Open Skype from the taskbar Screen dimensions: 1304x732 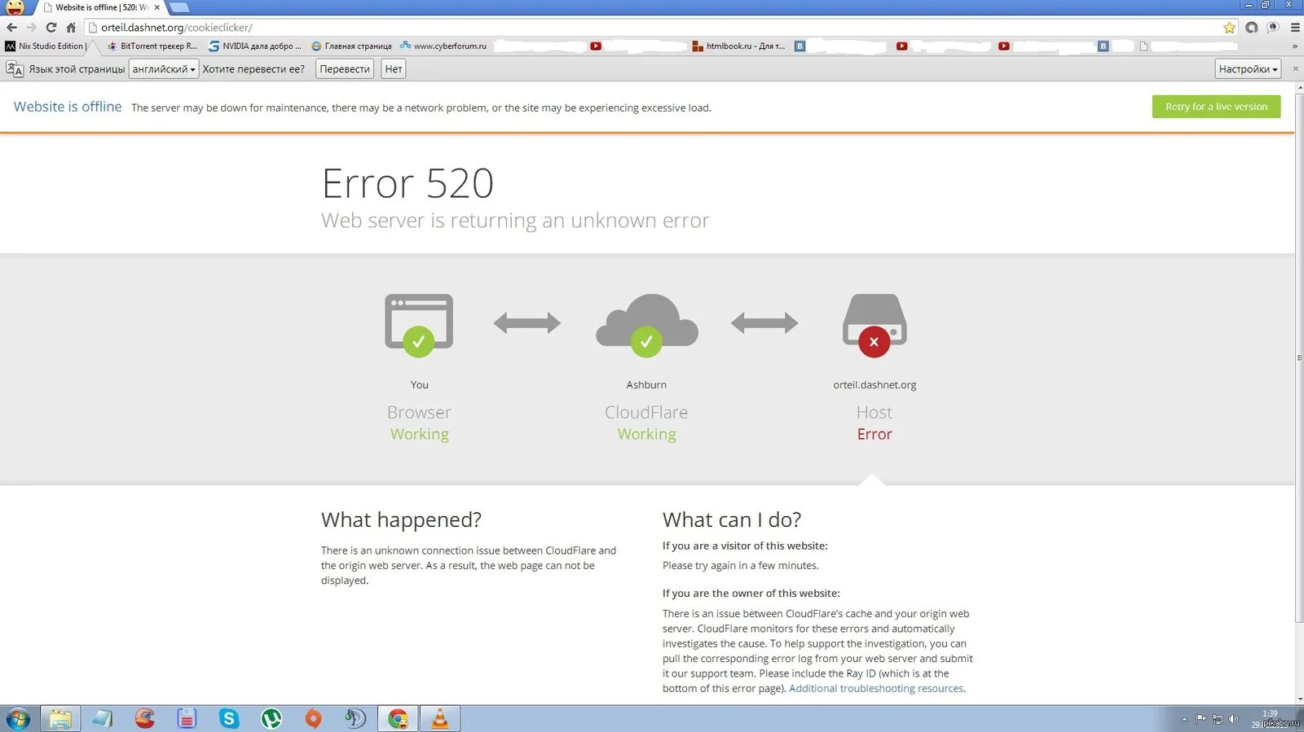click(229, 719)
